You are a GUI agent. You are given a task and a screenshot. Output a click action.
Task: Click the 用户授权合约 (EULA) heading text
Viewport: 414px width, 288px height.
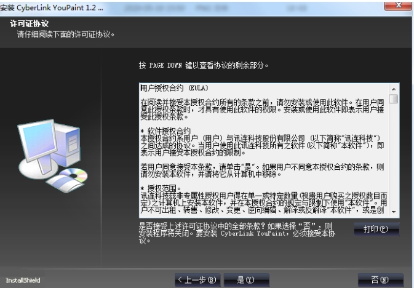174,88
